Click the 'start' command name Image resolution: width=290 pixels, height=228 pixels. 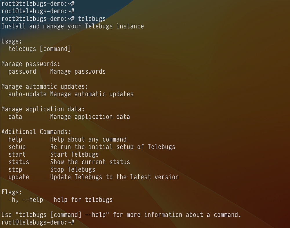click(17, 154)
